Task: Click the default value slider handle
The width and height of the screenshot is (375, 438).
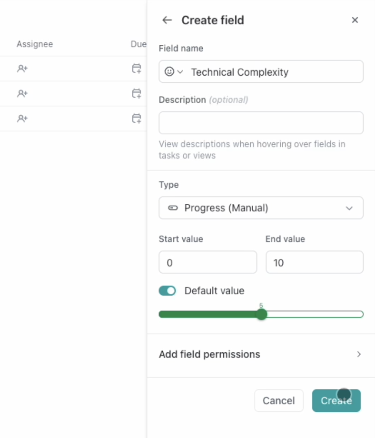Action: tap(262, 315)
